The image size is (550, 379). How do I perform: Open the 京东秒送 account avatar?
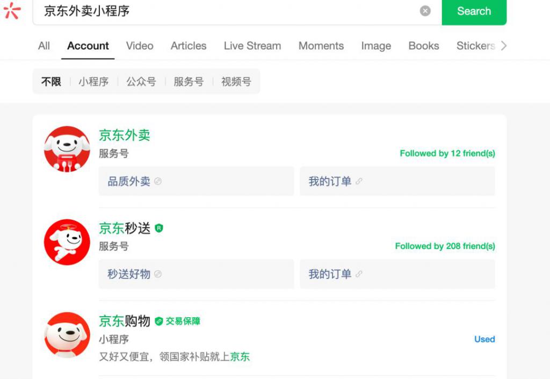[67, 242]
